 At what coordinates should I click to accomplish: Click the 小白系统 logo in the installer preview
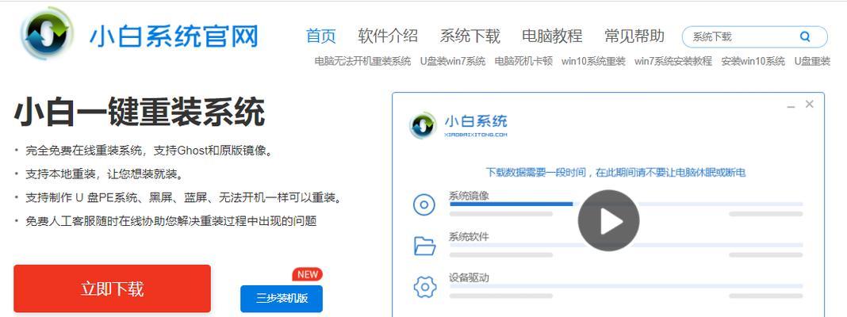coord(458,126)
